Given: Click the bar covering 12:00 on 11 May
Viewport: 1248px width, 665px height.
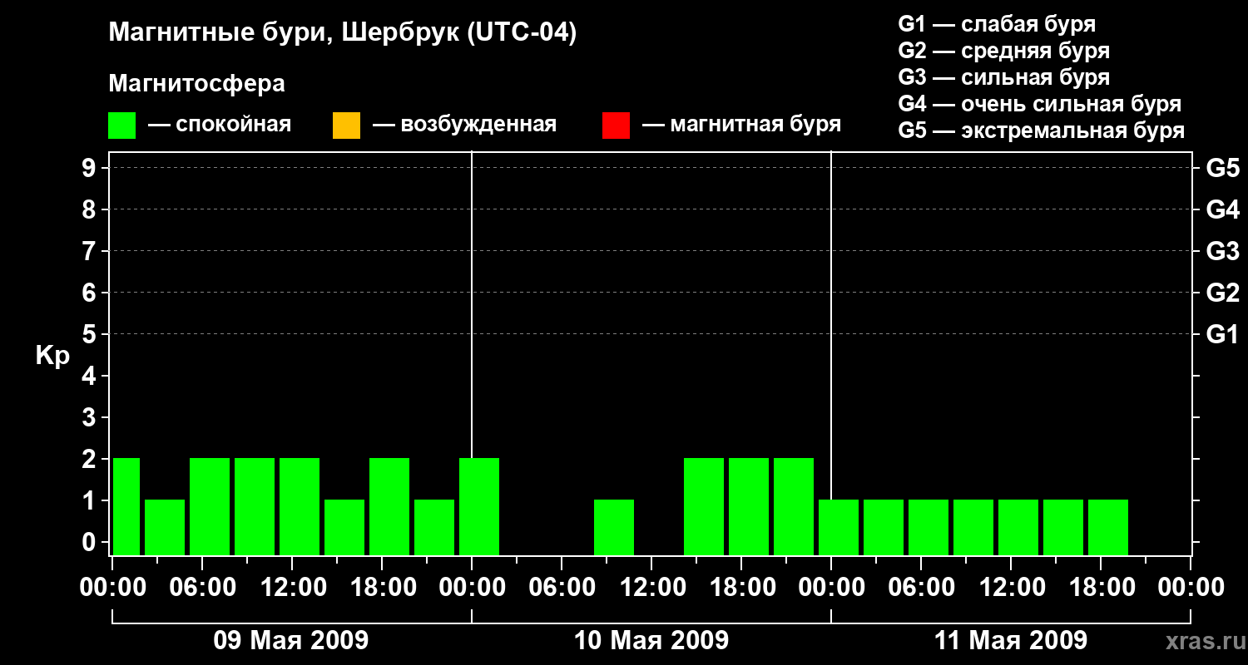Looking at the screenshot, I should [x=1018, y=527].
